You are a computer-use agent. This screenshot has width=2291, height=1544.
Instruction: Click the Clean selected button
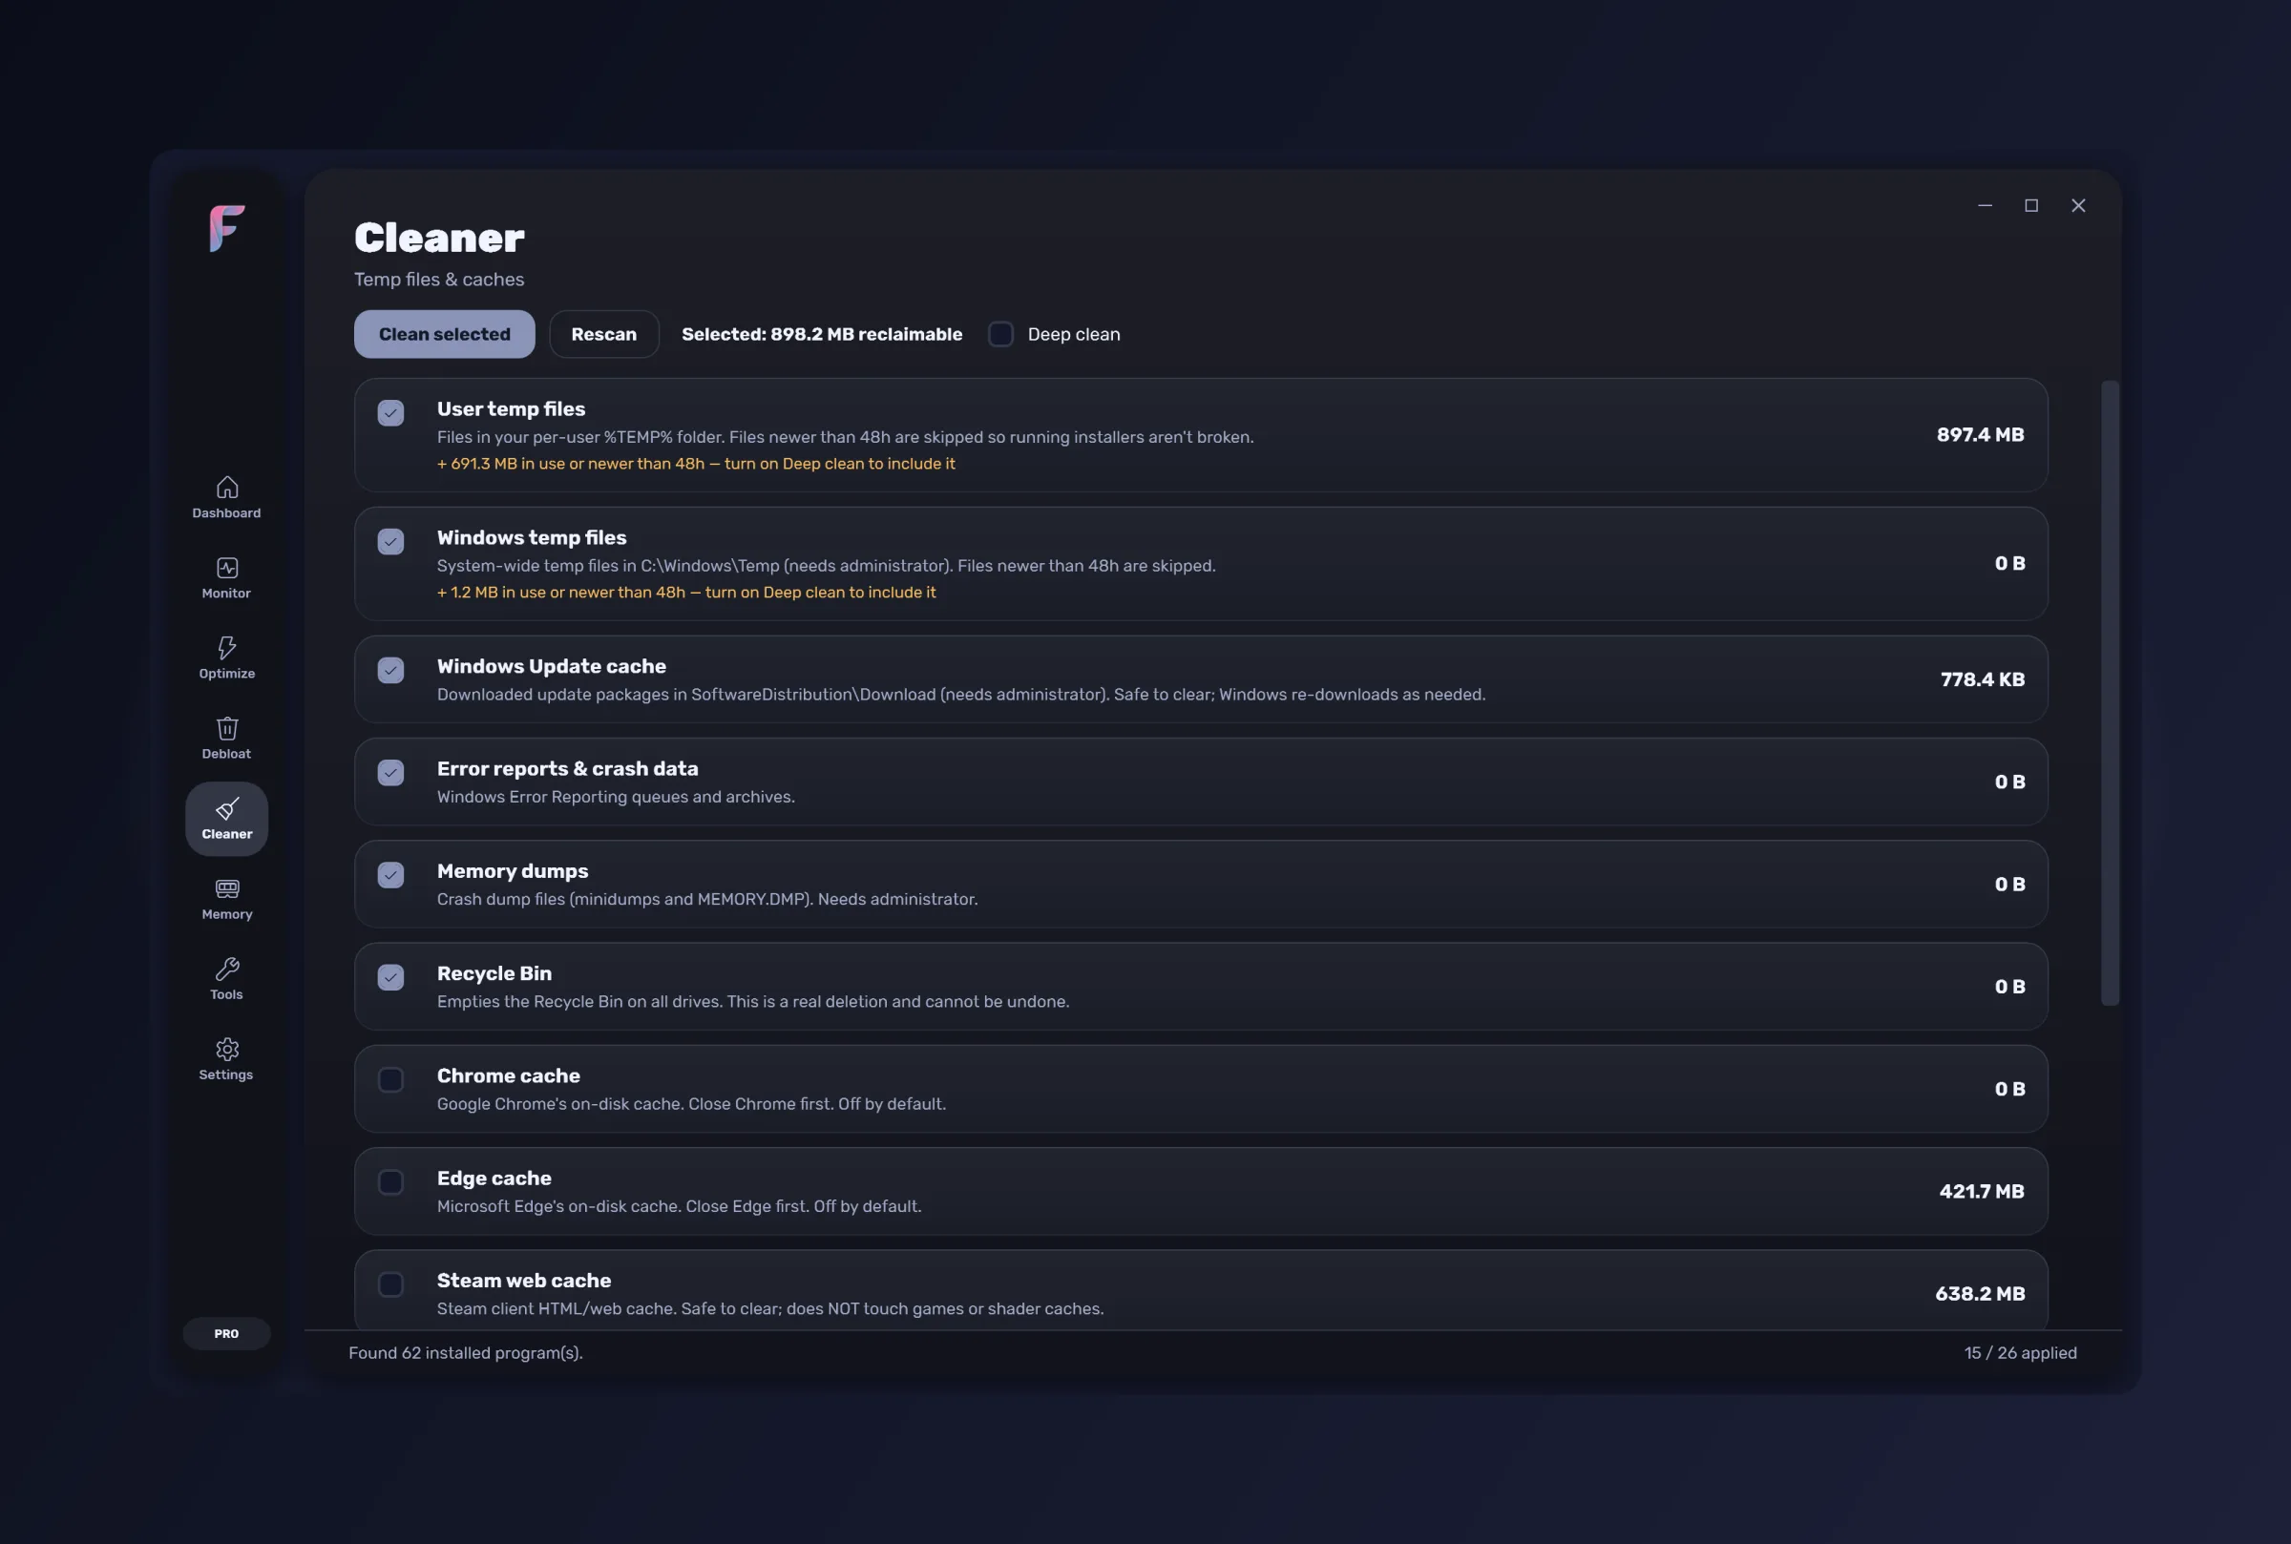(444, 335)
